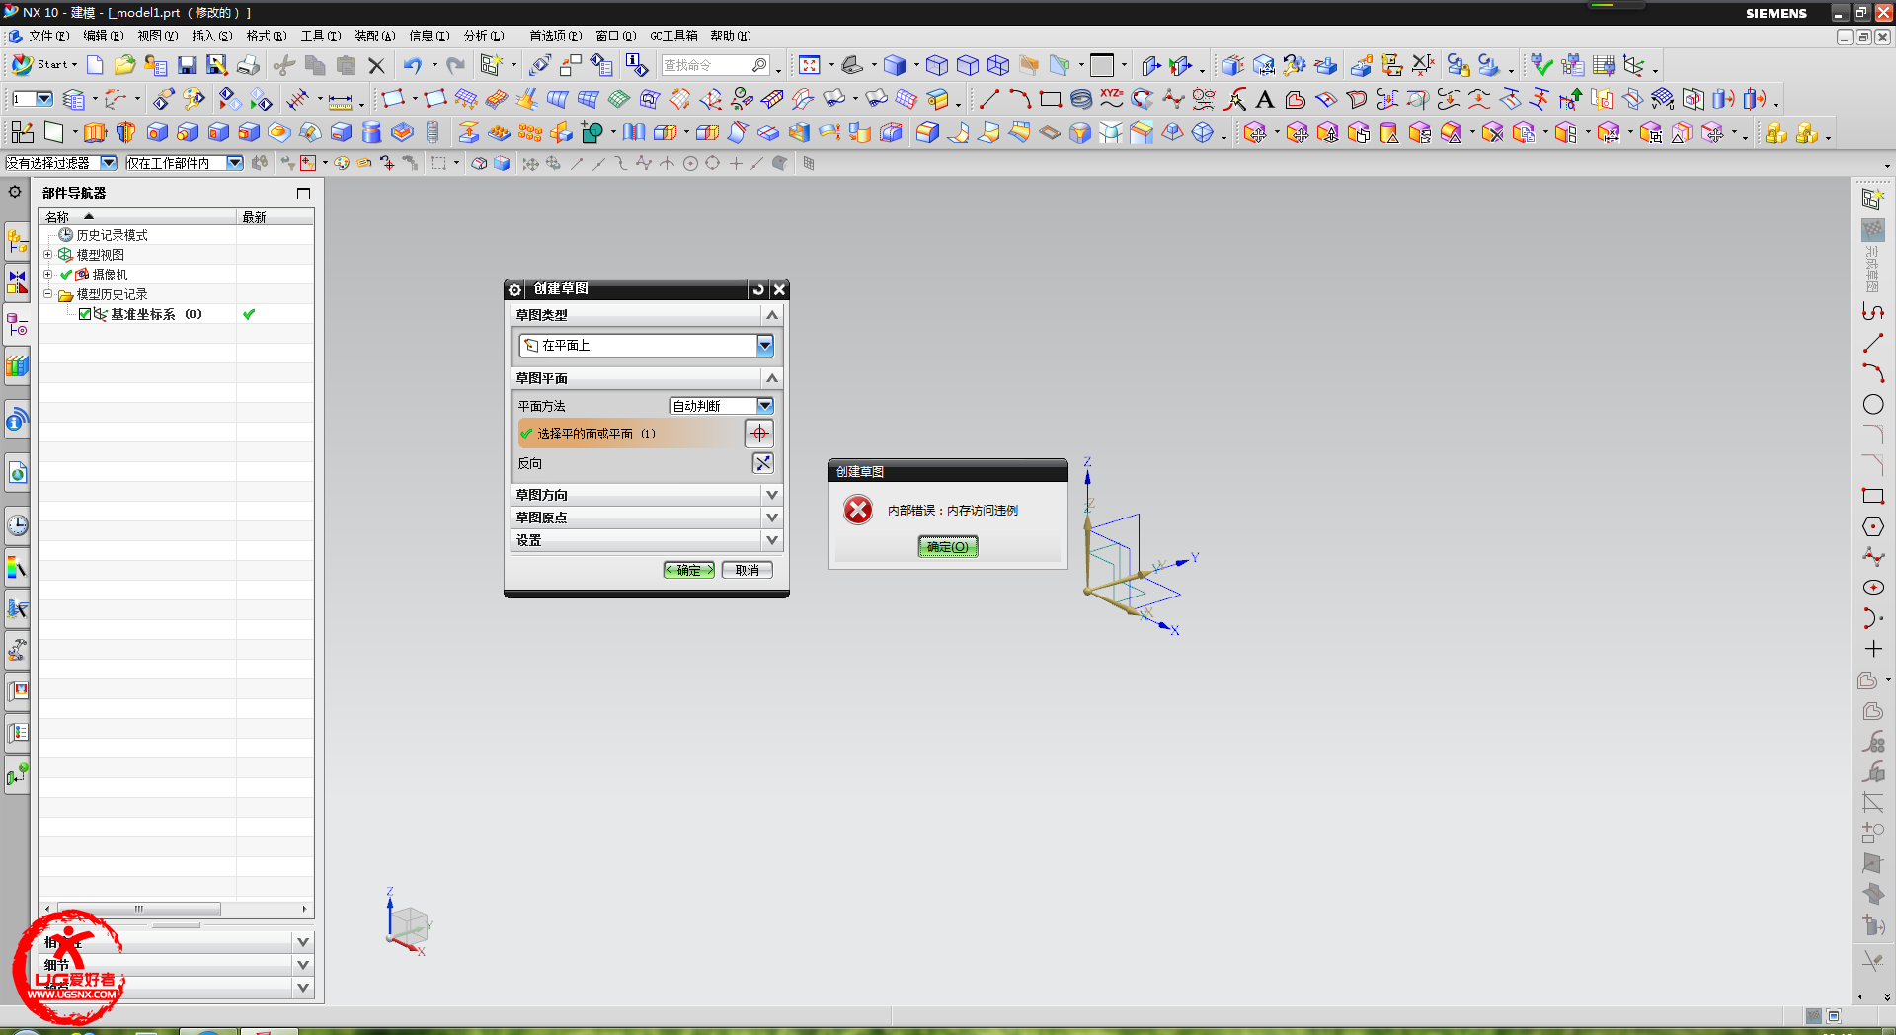The image size is (1896, 1035).
Task: Open the 文件 menu
Action: 48,37
